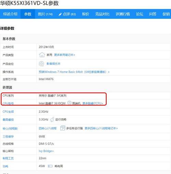Click the 运行流畅 tag text
This screenshot has width=171, height=174.
(61, 120)
